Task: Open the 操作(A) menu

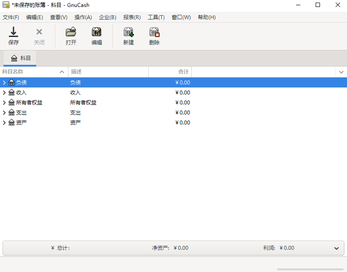Action: 83,17
